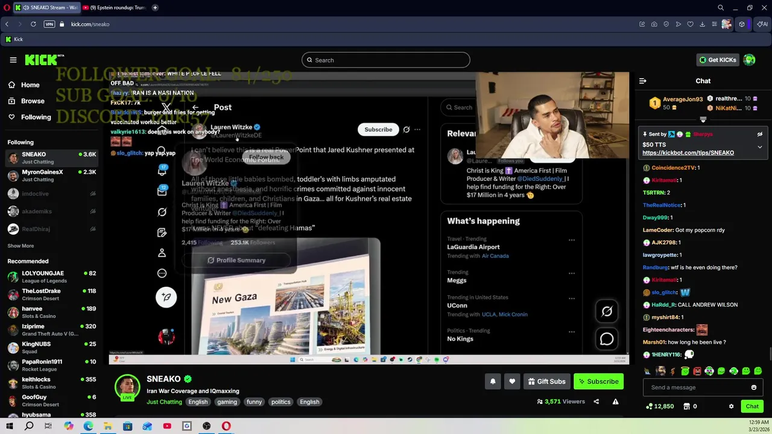Screen dimensions: 772x434
Task: Click the Get KICKs button
Action: tap(717, 60)
